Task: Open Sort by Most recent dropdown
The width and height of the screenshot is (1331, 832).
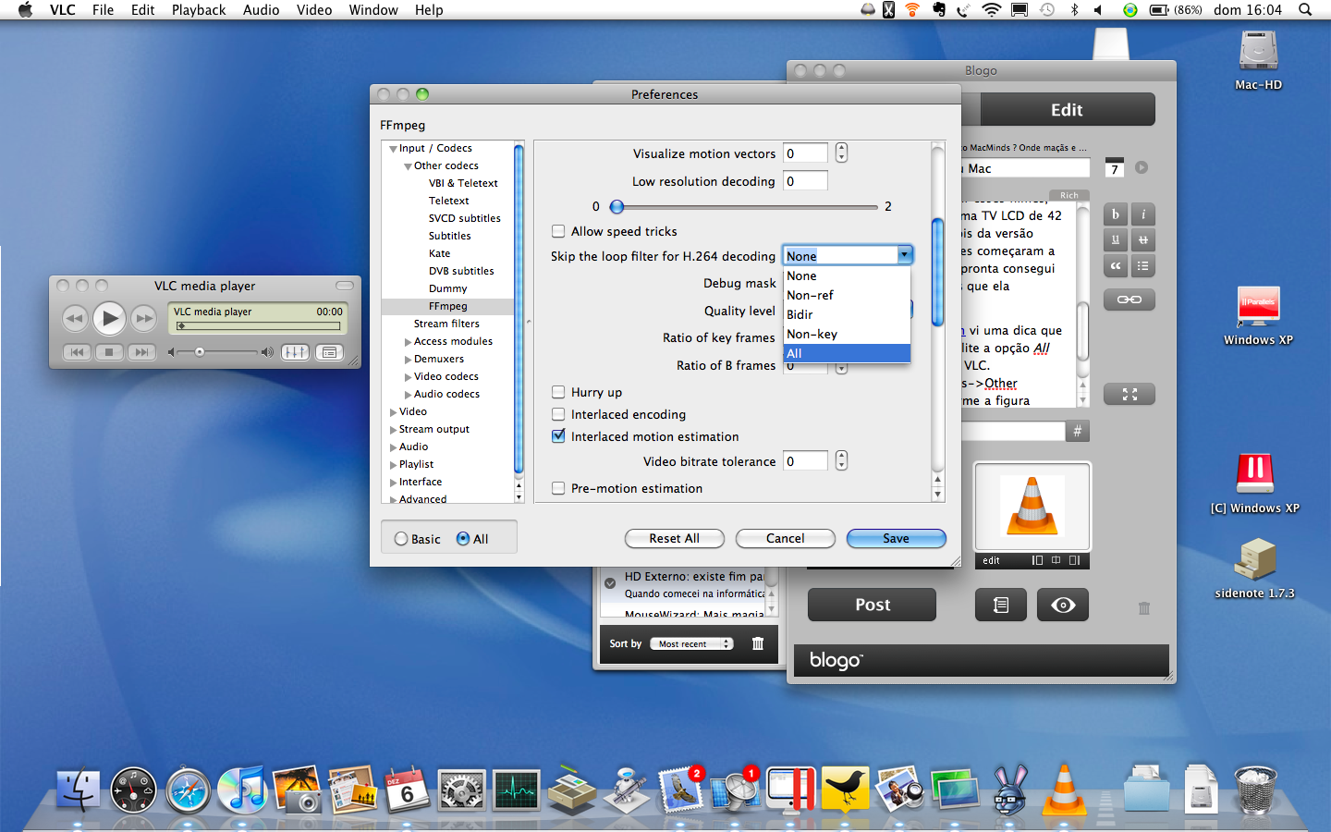Action: tap(691, 643)
